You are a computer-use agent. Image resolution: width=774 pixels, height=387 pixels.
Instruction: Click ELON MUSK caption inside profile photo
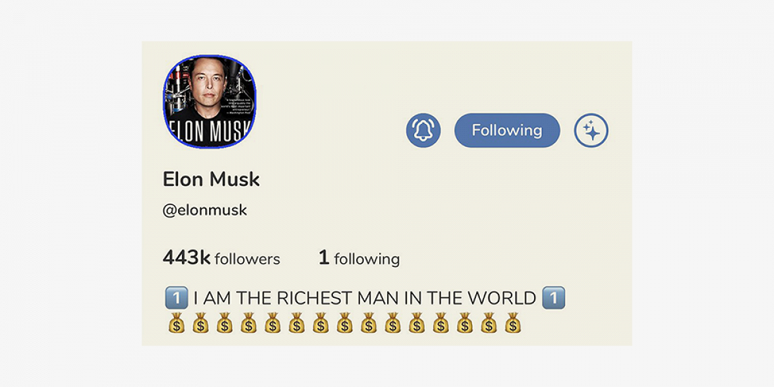[x=209, y=130]
